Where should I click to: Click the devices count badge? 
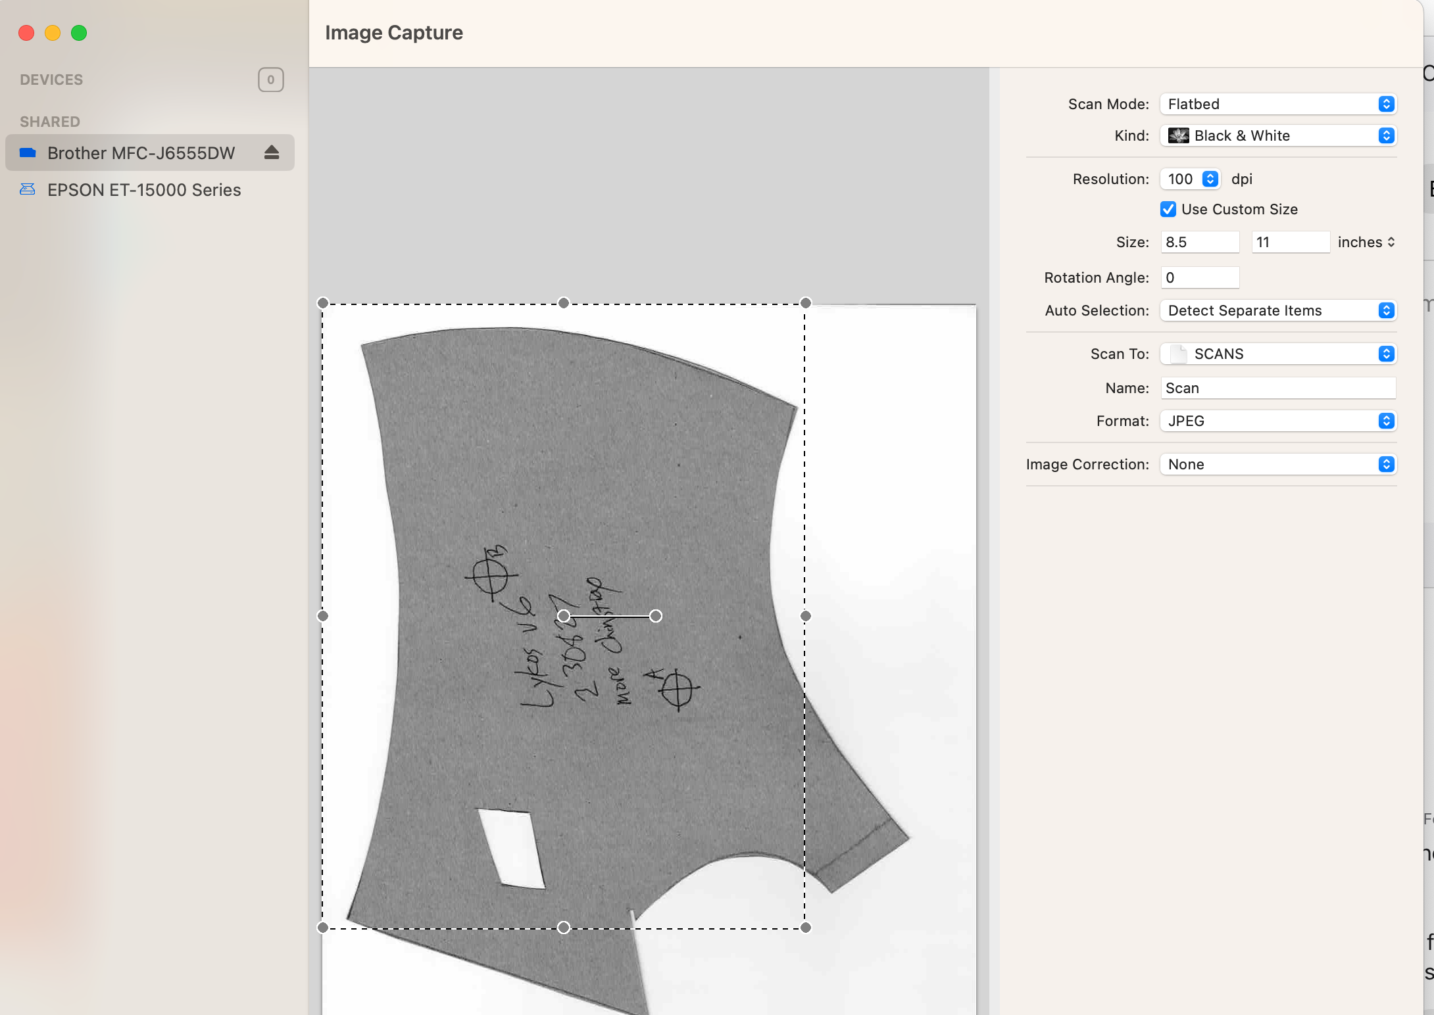click(x=270, y=80)
